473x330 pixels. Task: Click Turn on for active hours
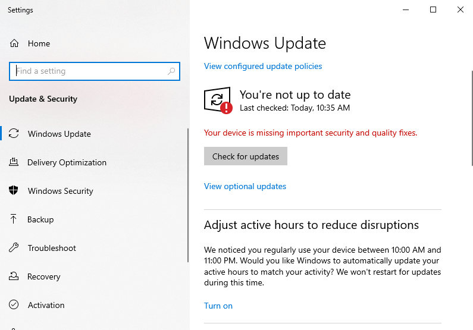(x=218, y=306)
